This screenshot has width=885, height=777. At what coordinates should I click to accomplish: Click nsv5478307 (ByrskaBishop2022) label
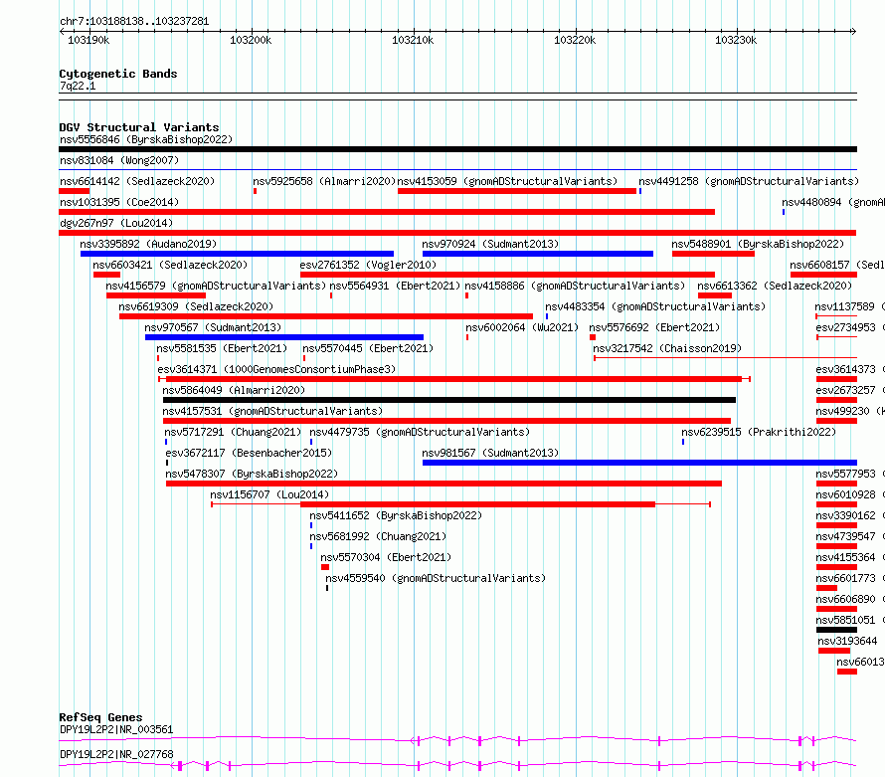click(252, 474)
